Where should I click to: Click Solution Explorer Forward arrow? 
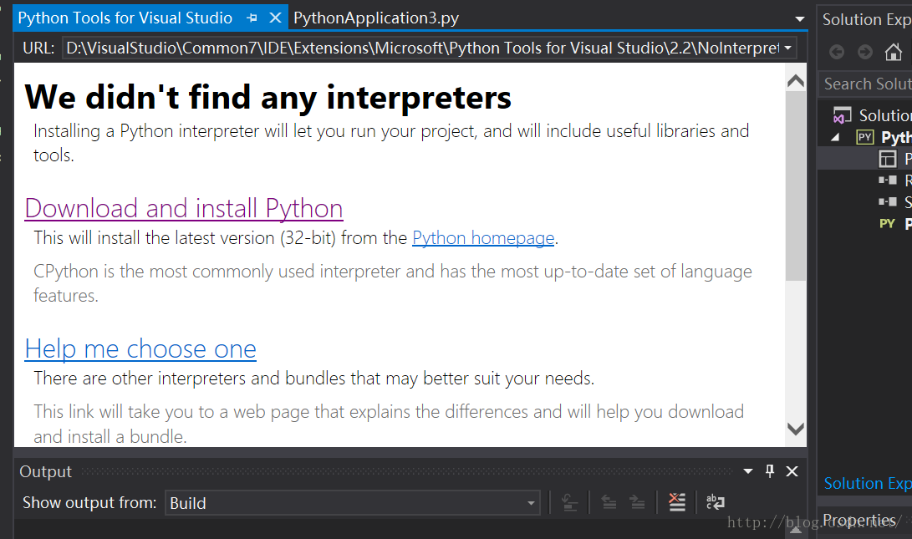tap(865, 53)
